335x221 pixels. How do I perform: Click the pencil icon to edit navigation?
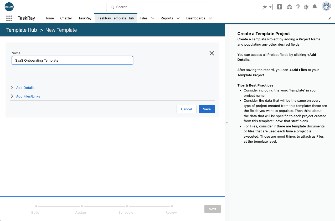pos(329,19)
